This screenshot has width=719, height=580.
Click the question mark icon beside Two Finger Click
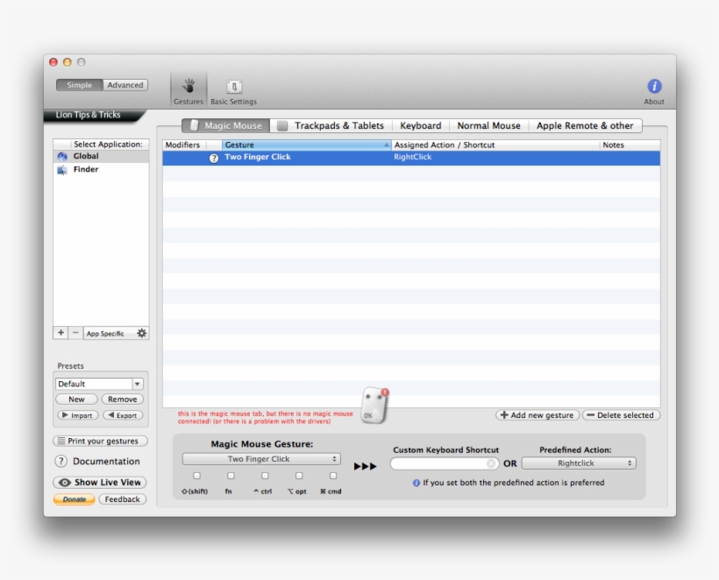[214, 159]
